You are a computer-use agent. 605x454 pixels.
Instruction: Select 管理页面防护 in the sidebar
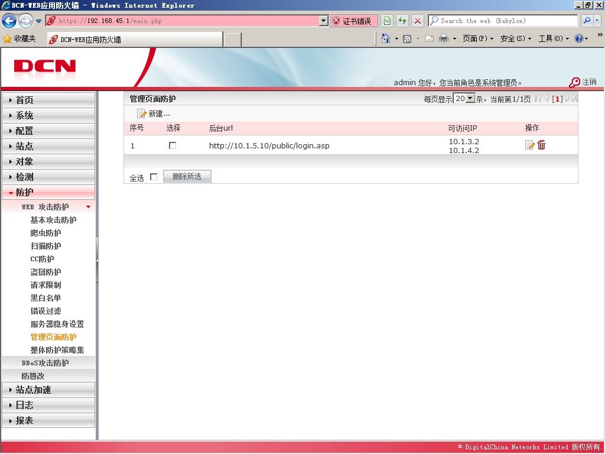(x=53, y=337)
